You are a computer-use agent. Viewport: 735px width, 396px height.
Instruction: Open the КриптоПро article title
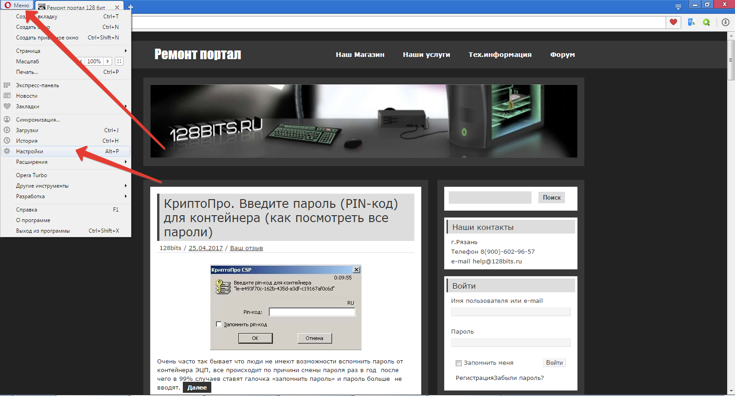[281, 218]
